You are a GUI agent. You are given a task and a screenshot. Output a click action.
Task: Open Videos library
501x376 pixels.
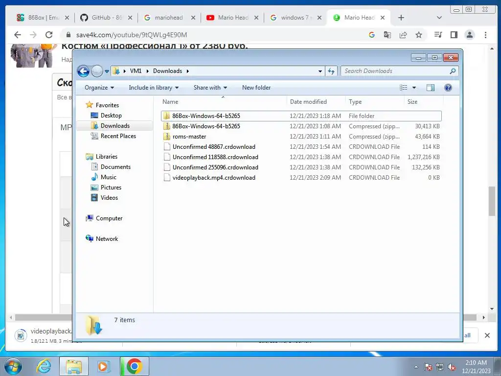tap(109, 198)
